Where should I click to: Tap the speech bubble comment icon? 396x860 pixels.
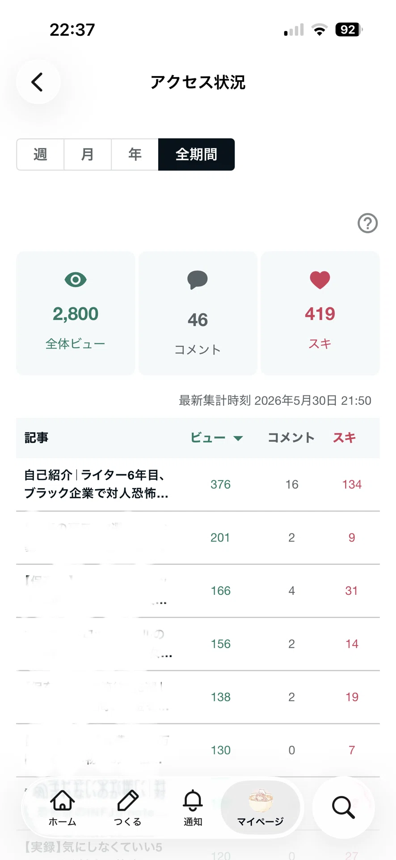tap(198, 280)
